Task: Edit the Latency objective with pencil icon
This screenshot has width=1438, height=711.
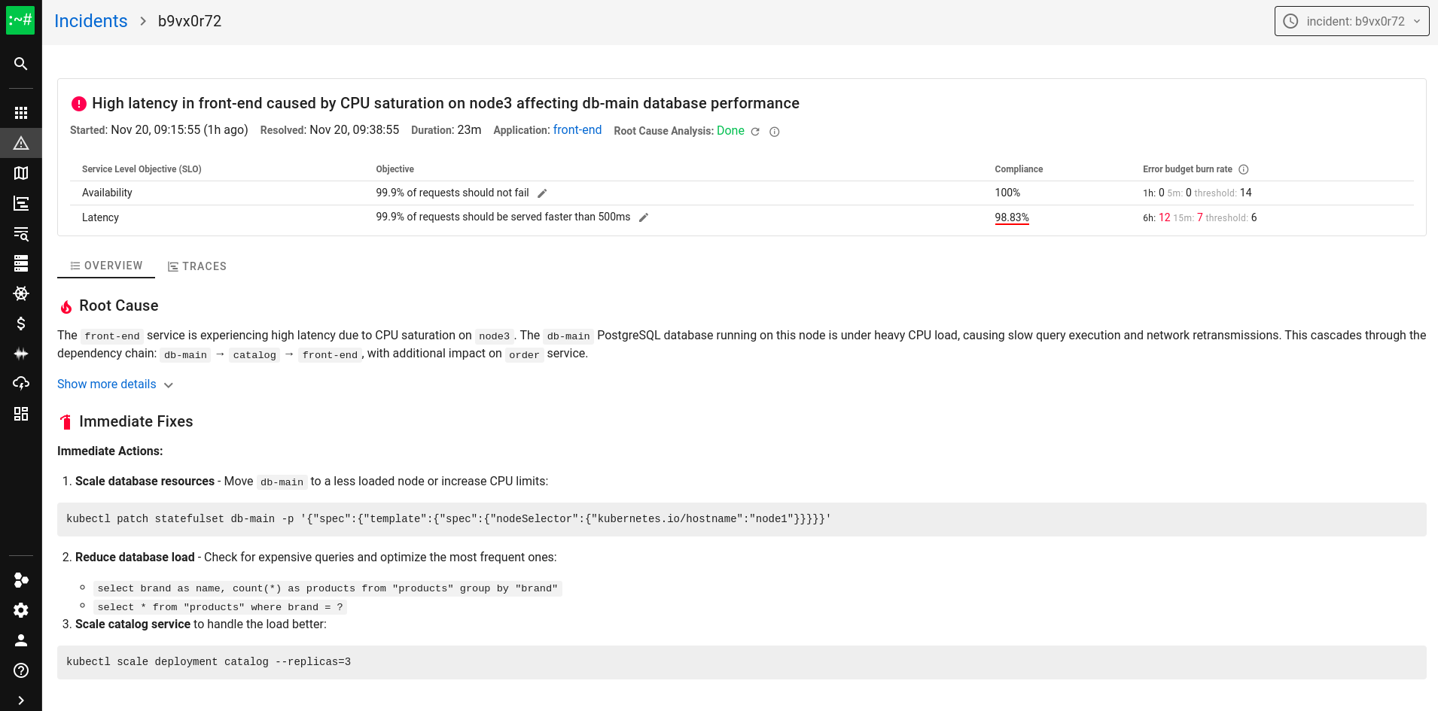Action: pos(644,217)
